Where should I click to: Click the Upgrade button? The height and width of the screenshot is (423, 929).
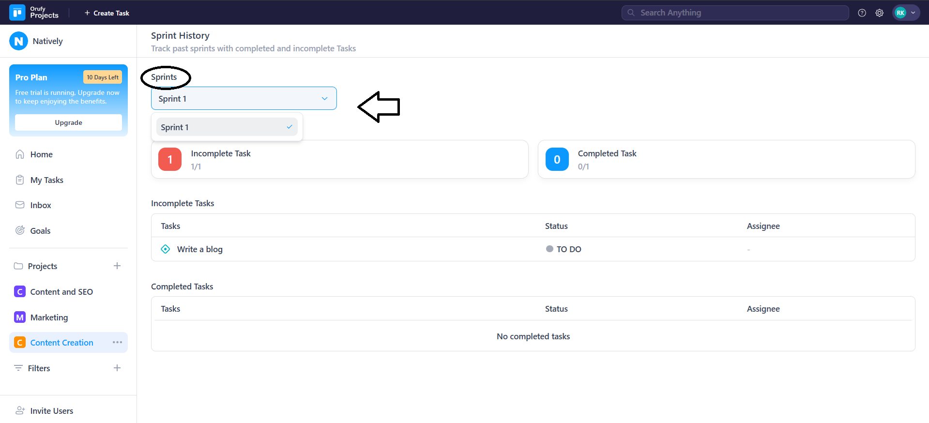(x=68, y=122)
